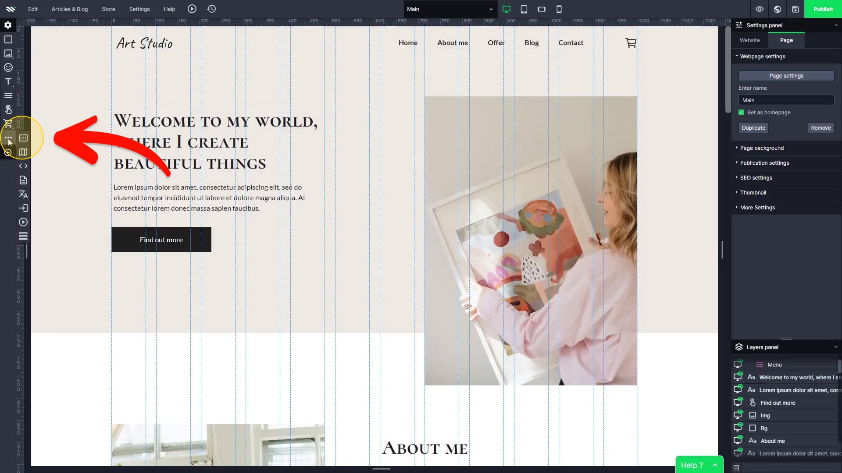This screenshot has width=842, height=473.
Task: Uncheck the Set as homepage checkbox
Action: pos(741,112)
